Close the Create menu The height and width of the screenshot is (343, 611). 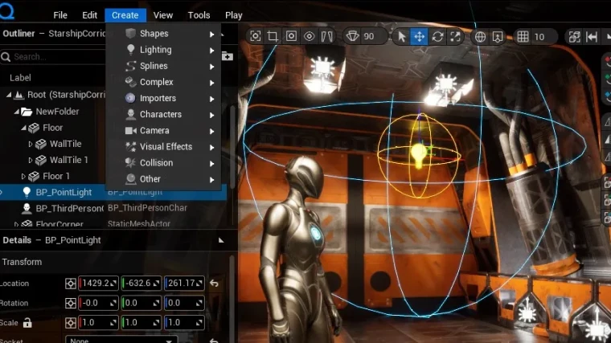(125, 15)
